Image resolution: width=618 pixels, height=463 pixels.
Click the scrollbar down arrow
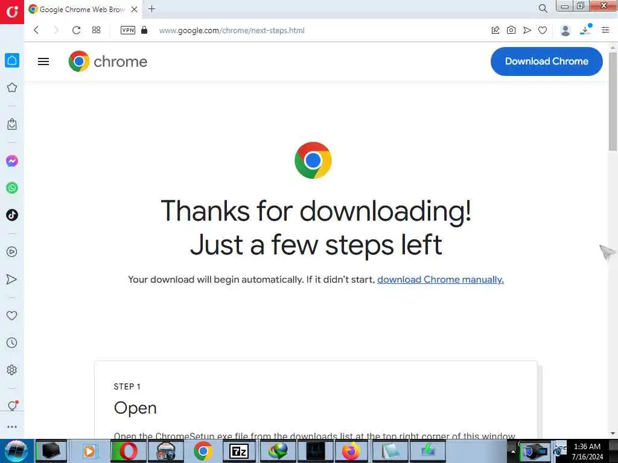pos(613,433)
